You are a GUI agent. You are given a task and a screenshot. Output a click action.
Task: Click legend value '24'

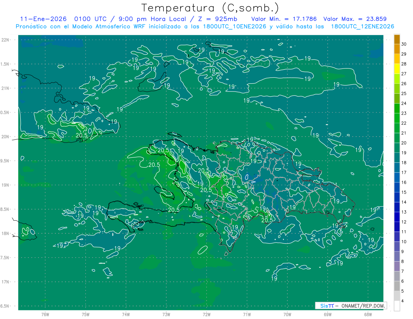point(404,103)
